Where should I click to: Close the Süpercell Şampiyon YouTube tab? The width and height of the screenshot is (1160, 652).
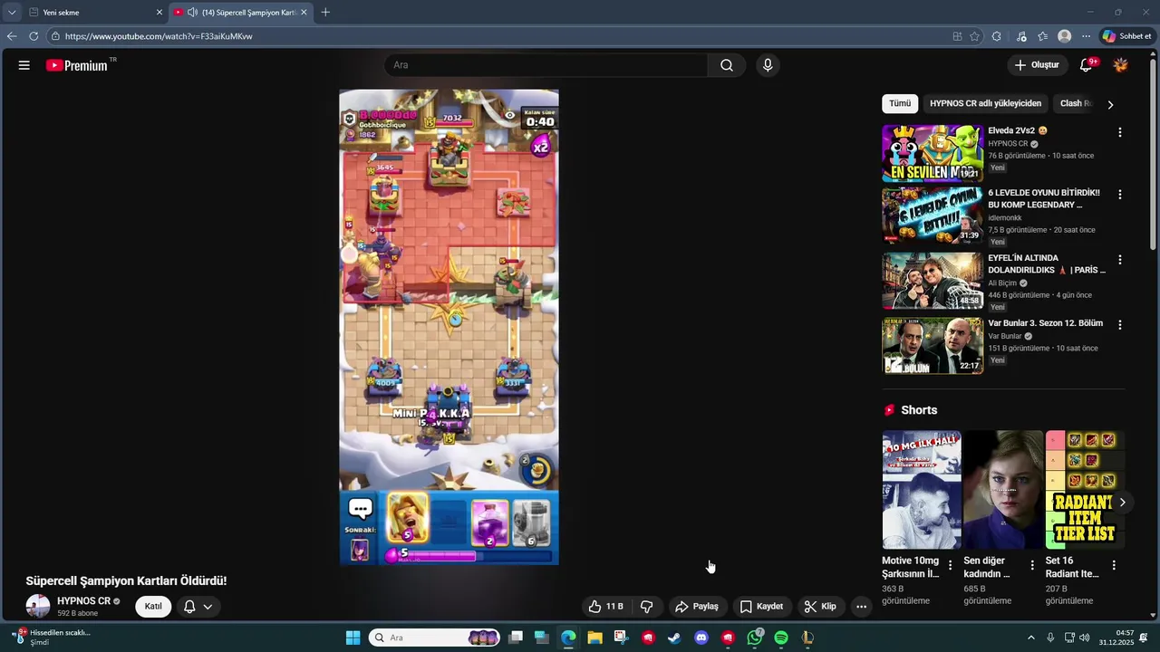point(304,13)
